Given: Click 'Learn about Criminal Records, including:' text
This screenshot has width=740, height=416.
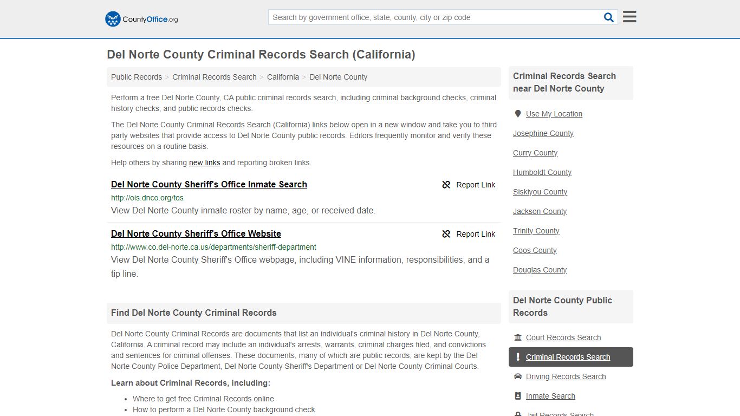Looking at the screenshot, I should coord(191,383).
